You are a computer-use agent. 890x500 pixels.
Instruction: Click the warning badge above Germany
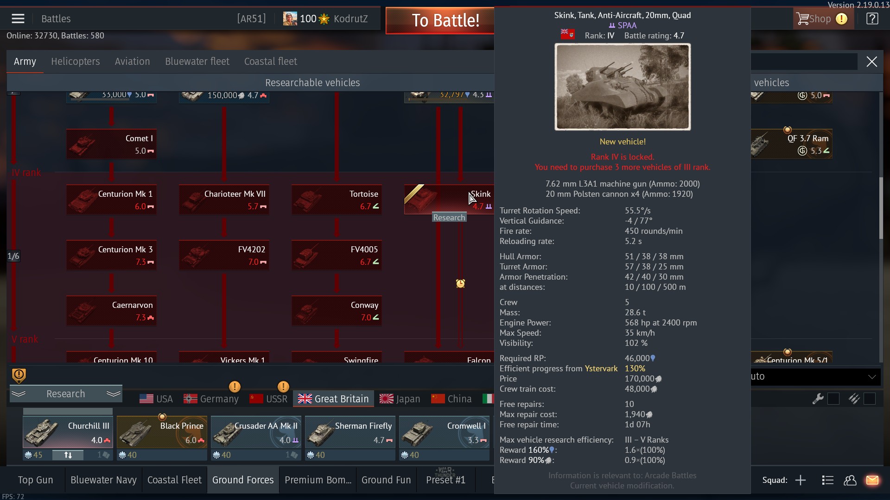click(235, 386)
